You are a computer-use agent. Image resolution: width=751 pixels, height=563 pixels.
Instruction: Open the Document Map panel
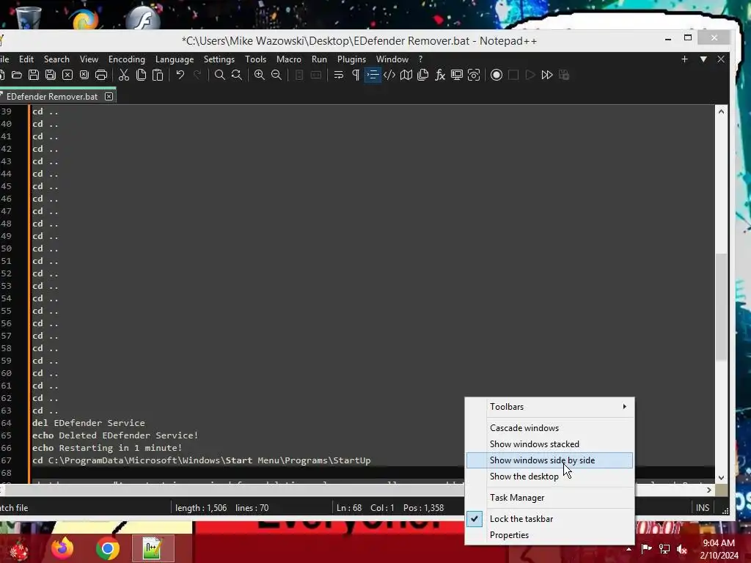coord(406,76)
